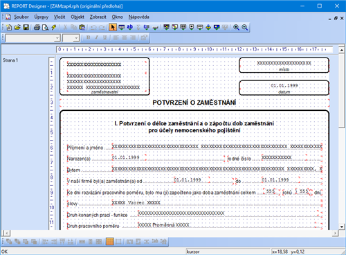Select the 'ab' text label tool
Viewport: 346px width, 255px height.
pyautogui.click(x=130, y=27)
